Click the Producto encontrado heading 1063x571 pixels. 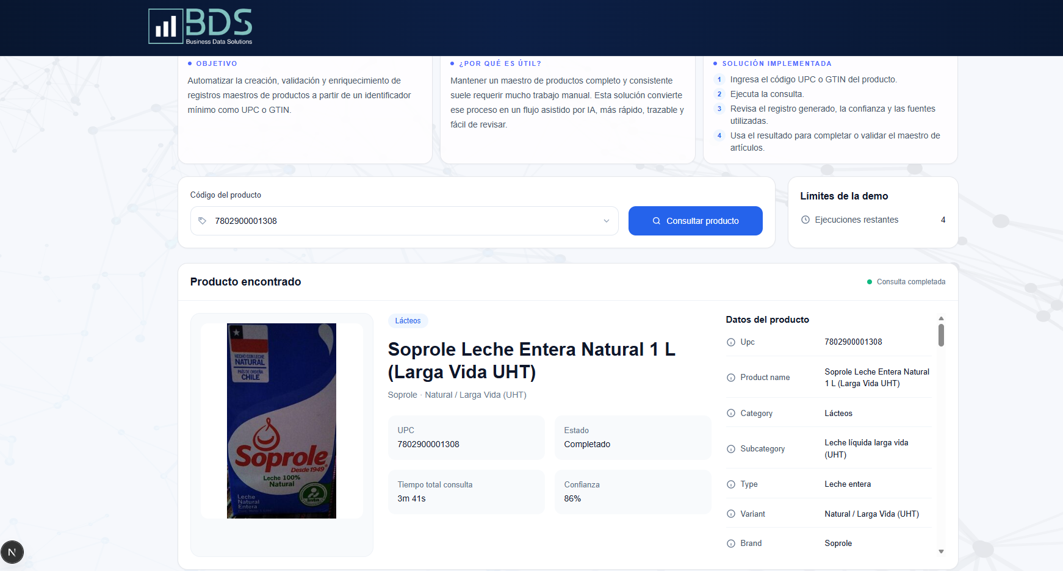tap(245, 282)
